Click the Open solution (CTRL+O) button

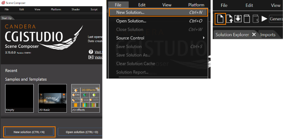click(x=80, y=132)
